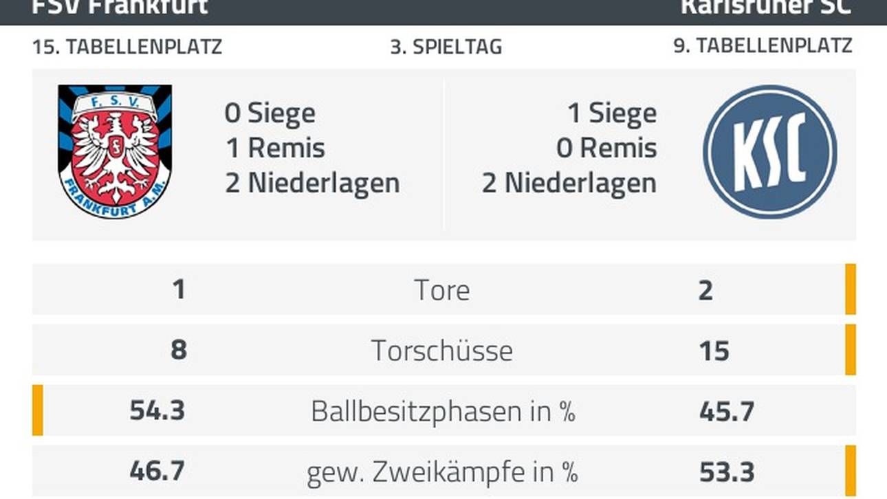The height and width of the screenshot is (499, 887).
Task: Click the orange marker beside Ballbesitzphasen 54.3
Action: click(38, 410)
